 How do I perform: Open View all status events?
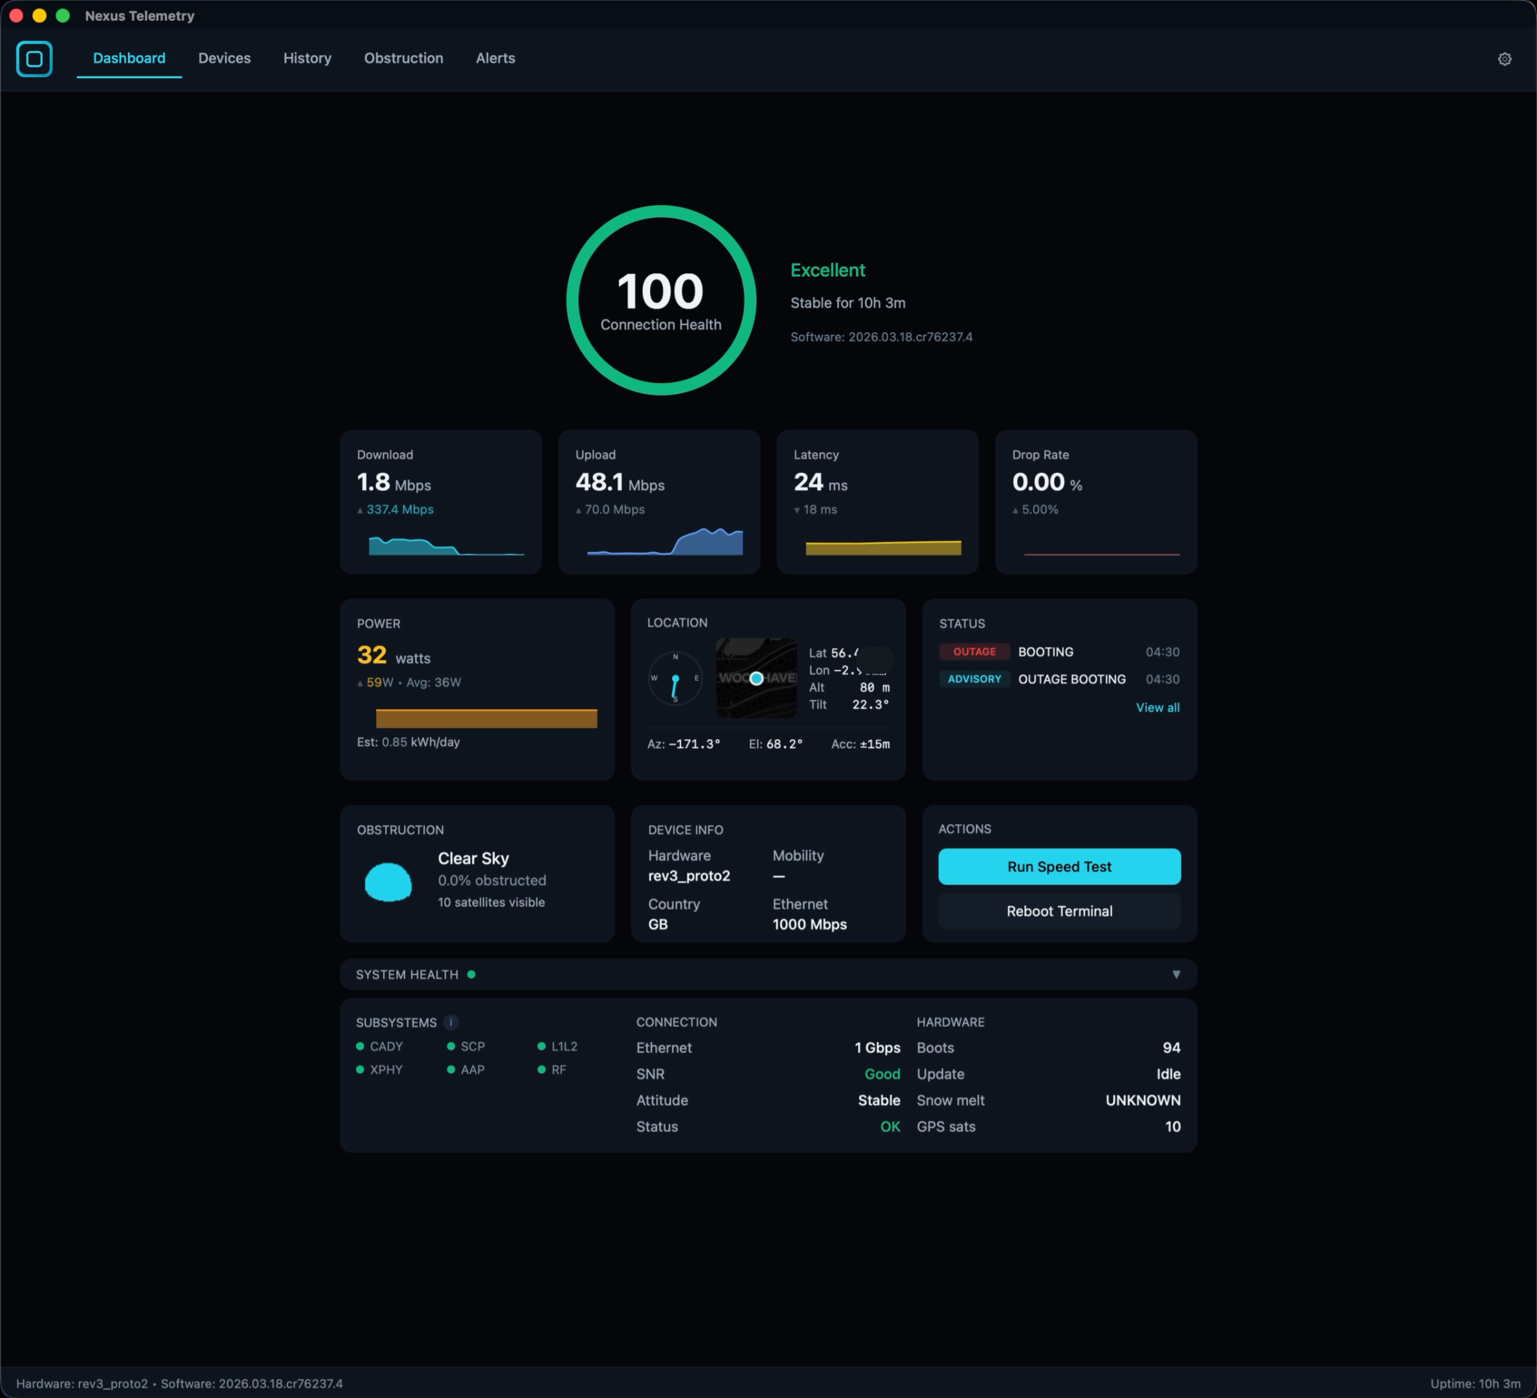[1158, 707]
